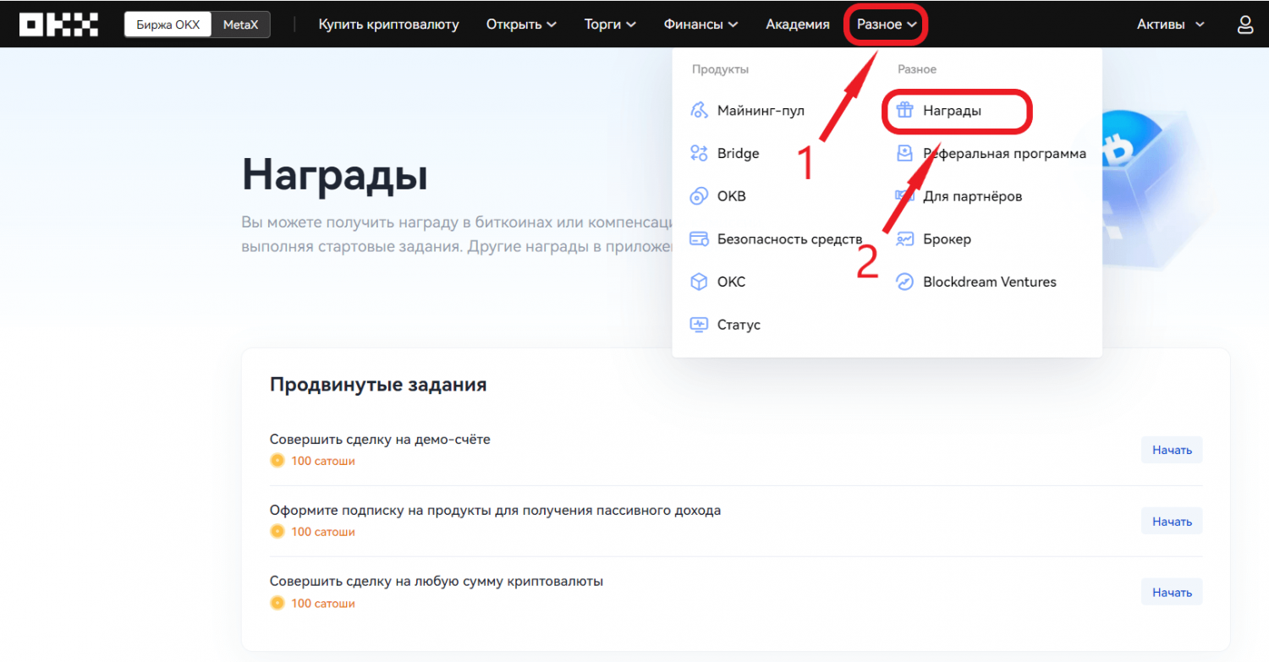Click the Broker icon
Screen dimensions: 1269x662
(905, 239)
